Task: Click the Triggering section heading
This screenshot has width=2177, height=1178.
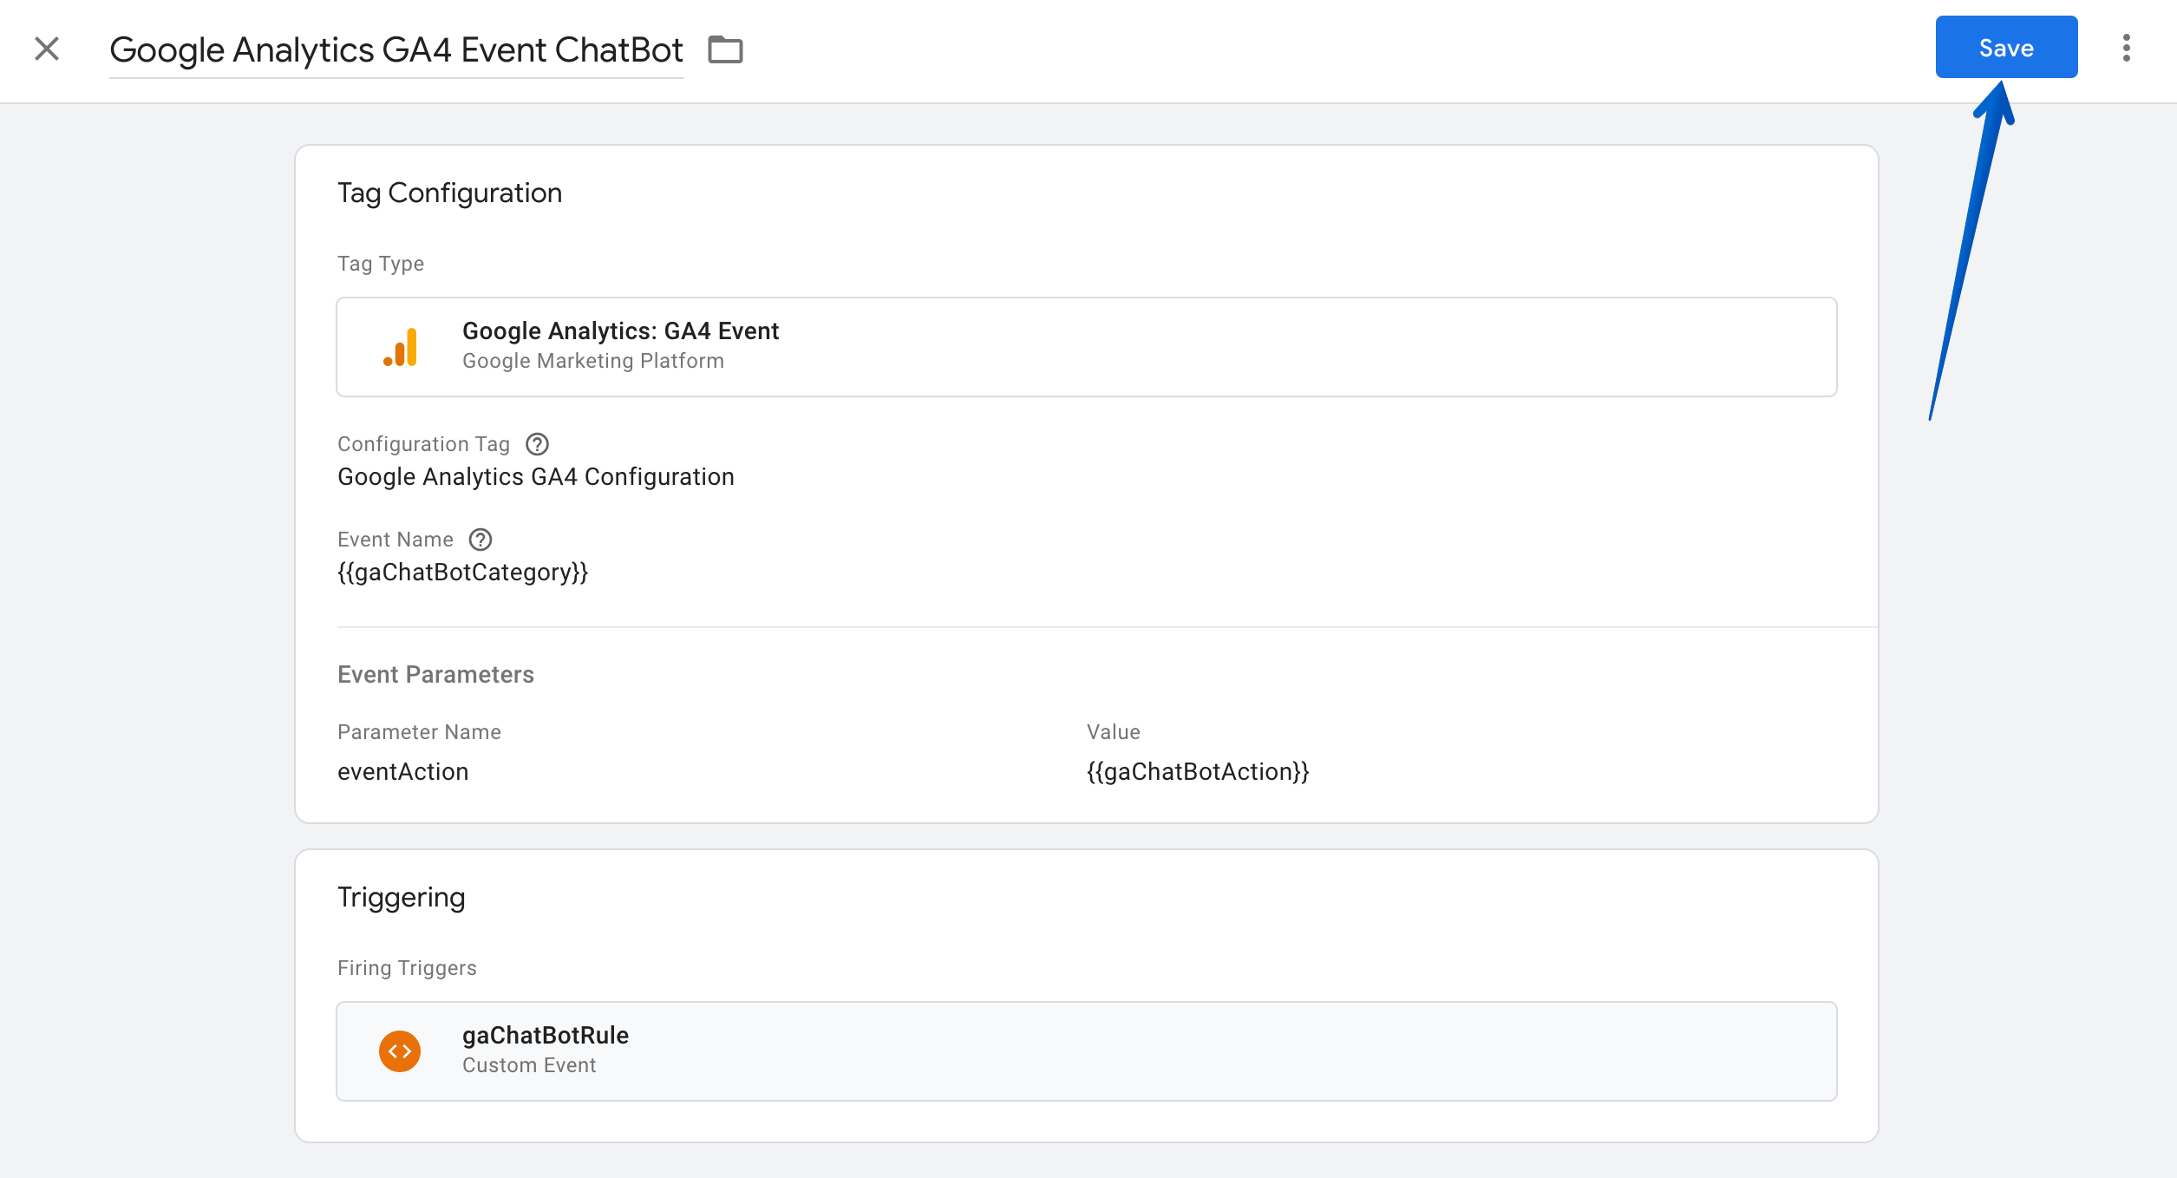Action: click(x=401, y=897)
